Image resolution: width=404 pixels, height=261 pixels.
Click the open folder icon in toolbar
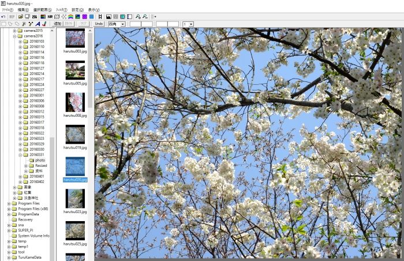(20, 17)
